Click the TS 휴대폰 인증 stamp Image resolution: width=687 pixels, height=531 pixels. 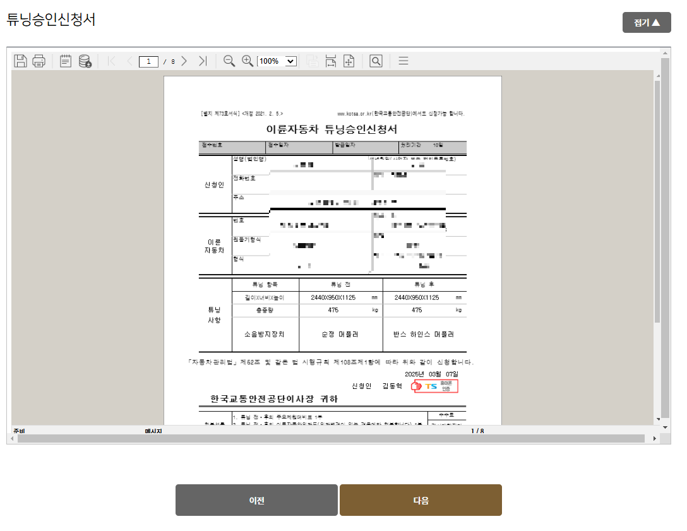(x=434, y=386)
